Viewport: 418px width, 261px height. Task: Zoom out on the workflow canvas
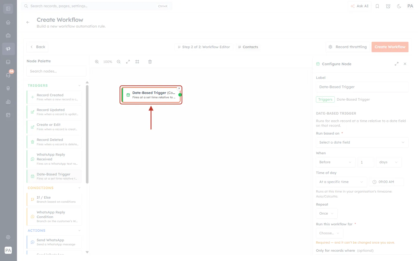coord(119,62)
